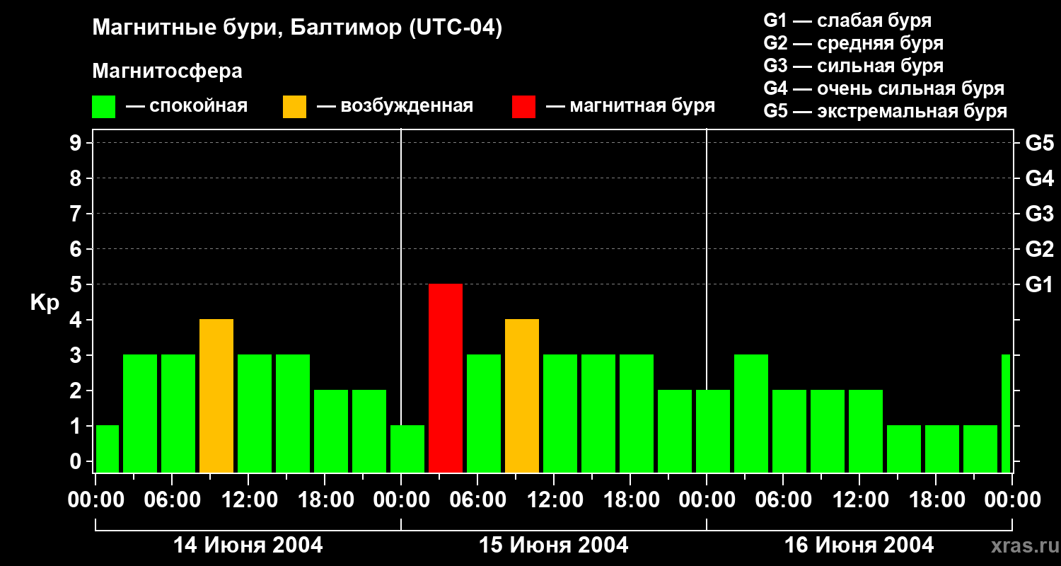
Task: Select the narrow Kp 1 bar at start of 14 June
Action: pyautogui.click(x=108, y=449)
